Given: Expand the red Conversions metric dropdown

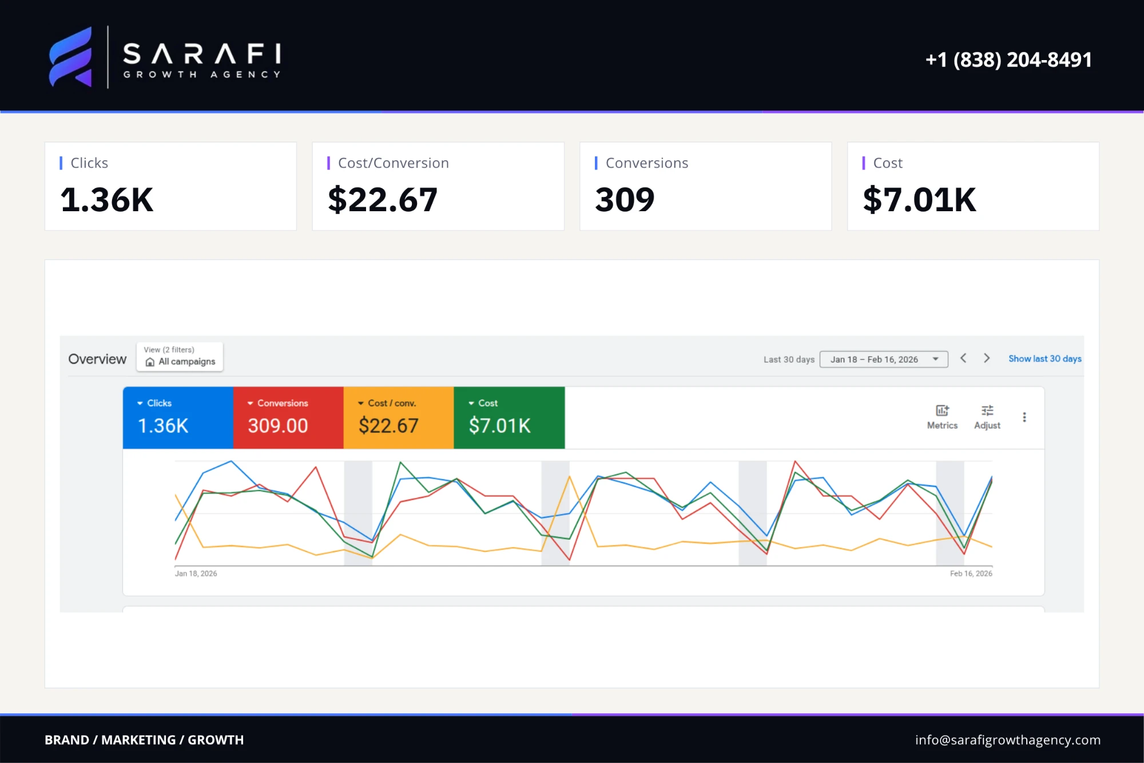Looking at the screenshot, I should tap(250, 404).
